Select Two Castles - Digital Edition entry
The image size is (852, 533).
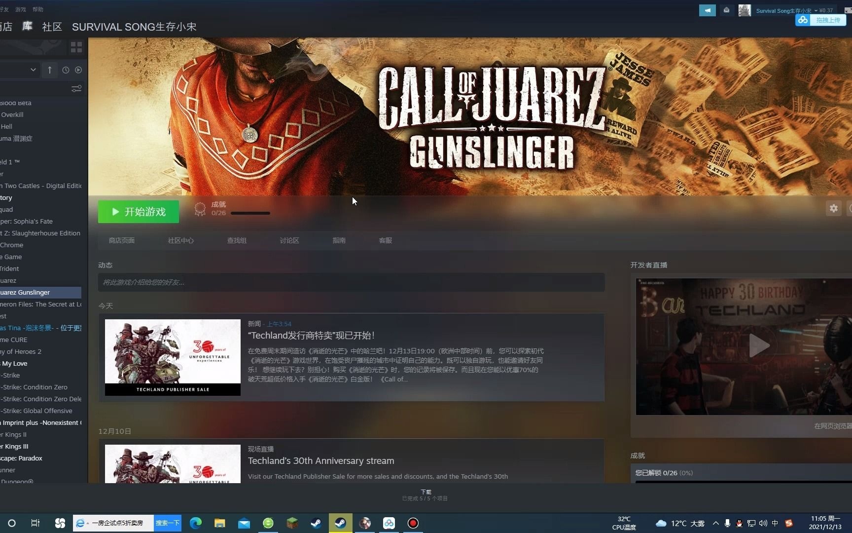(x=40, y=186)
